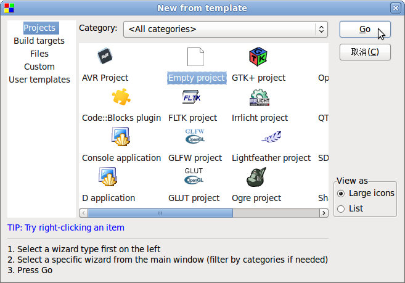Click the 'GLUT project' label
Image resolution: width=405 pixels, height=283 pixels.
tap(194, 198)
